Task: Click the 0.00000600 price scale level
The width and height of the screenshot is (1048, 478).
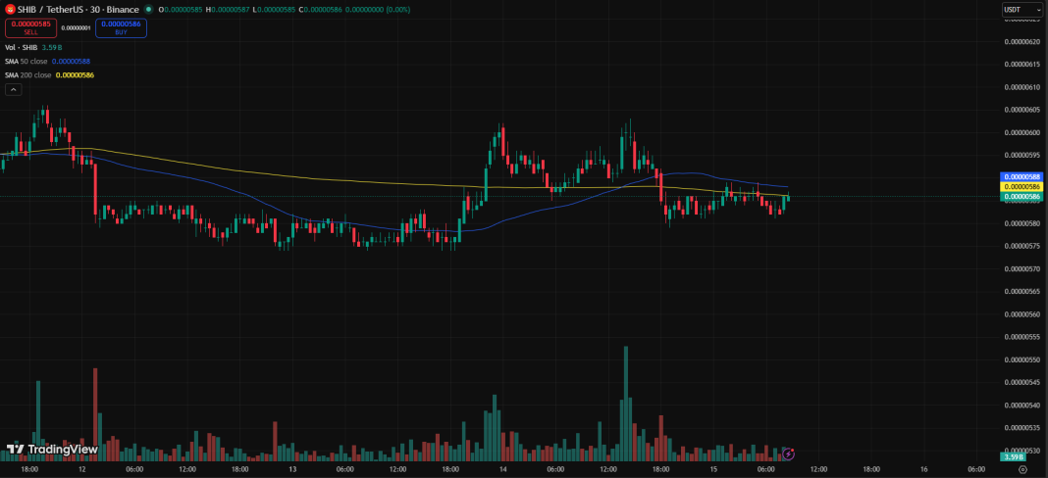Action: click(1022, 132)
